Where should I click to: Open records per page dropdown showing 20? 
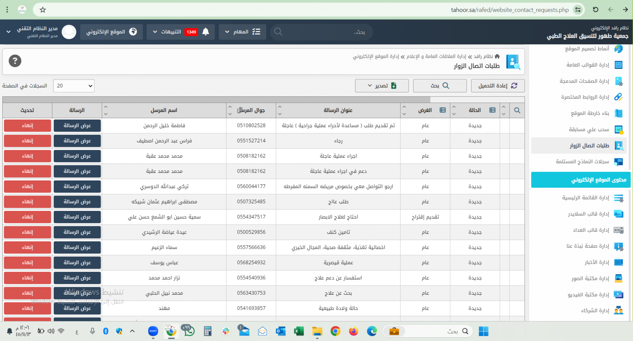[74, 86]
